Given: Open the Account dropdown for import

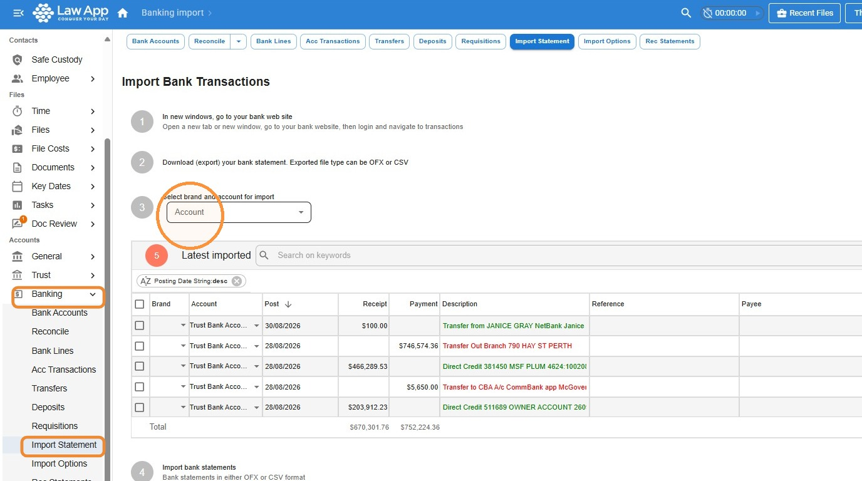Looking at the screenshot, I should click(239, 212).
